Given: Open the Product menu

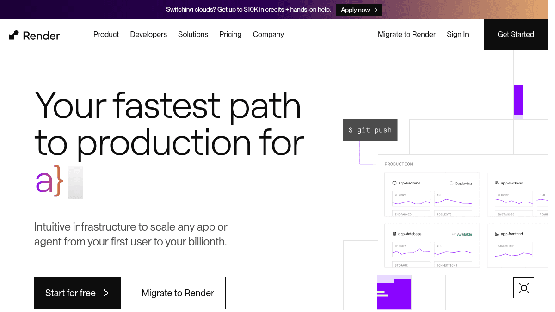Looking at the screenshot, I should point(106,35).
